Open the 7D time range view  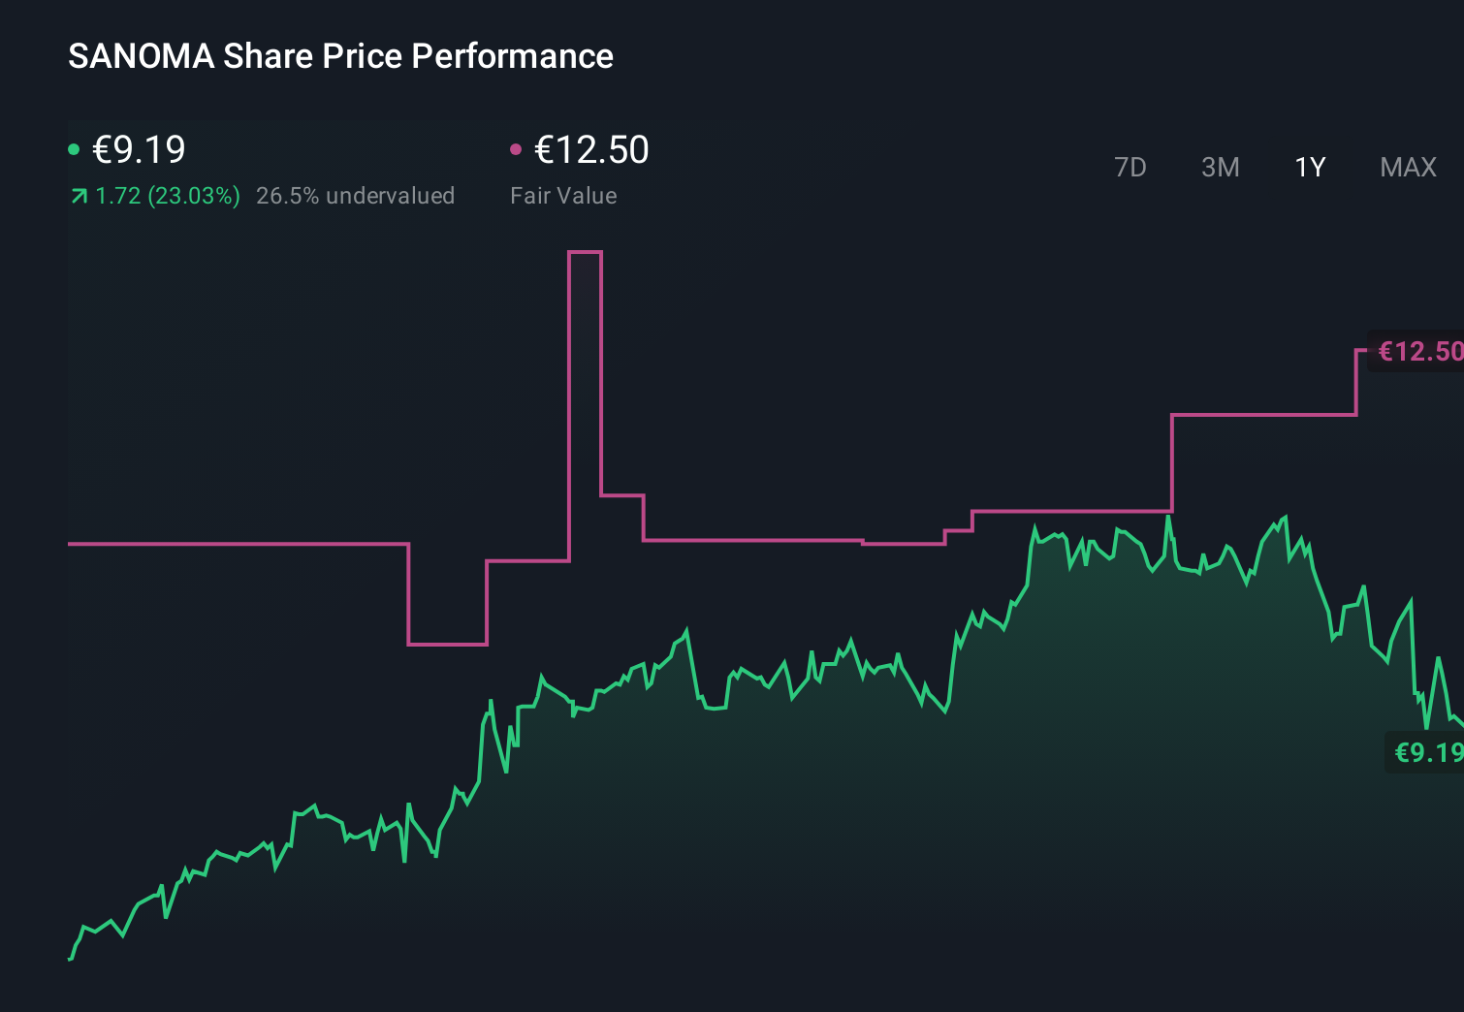[1130, 167]
